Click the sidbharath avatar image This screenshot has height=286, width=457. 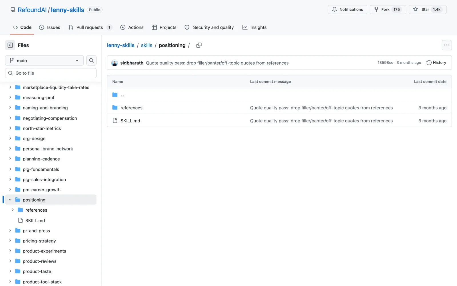(115, 63)
